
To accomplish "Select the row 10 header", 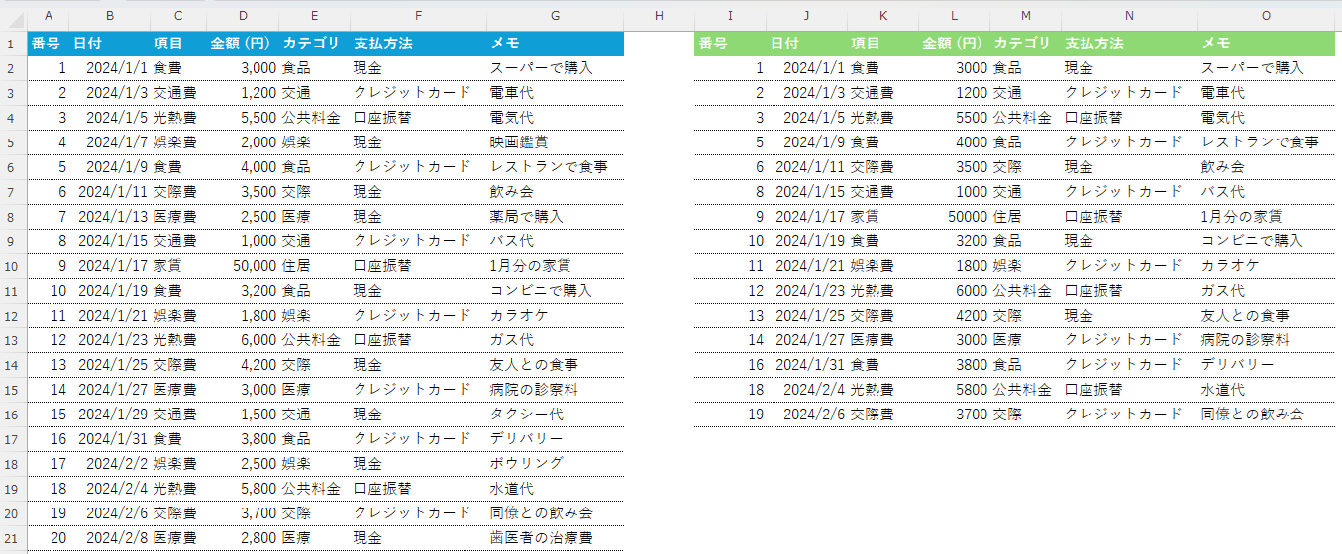I will 12,266.
